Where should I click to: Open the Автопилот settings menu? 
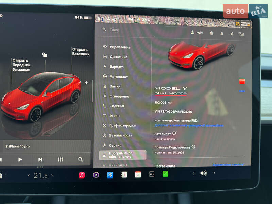coord(118,76)
